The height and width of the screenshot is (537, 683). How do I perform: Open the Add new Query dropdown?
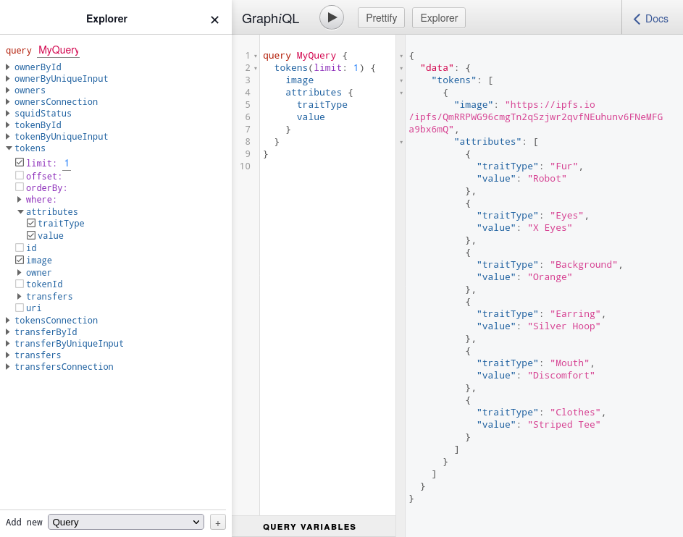coord(126,522)
